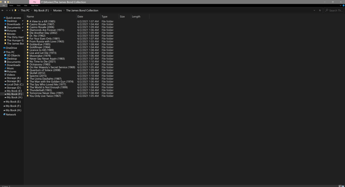Open The Dirty Harry pinned folder
Screen dimensions: 345x187
pyautogui.click(x=15, y=37)
